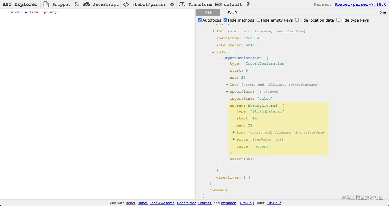Click the JavaScript language icon
Screen dimensions: 389x206
pyautogui.click(x=87, y=4)
